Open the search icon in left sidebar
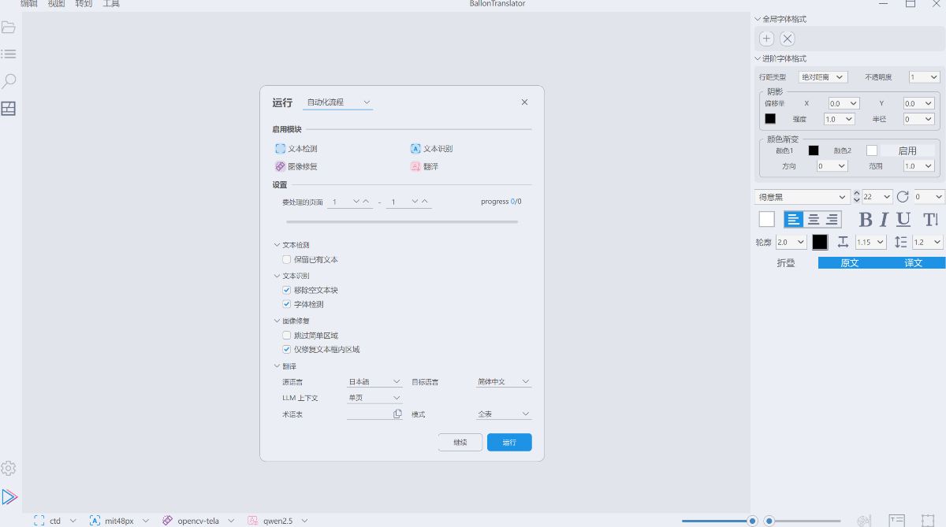 (9, 81)
